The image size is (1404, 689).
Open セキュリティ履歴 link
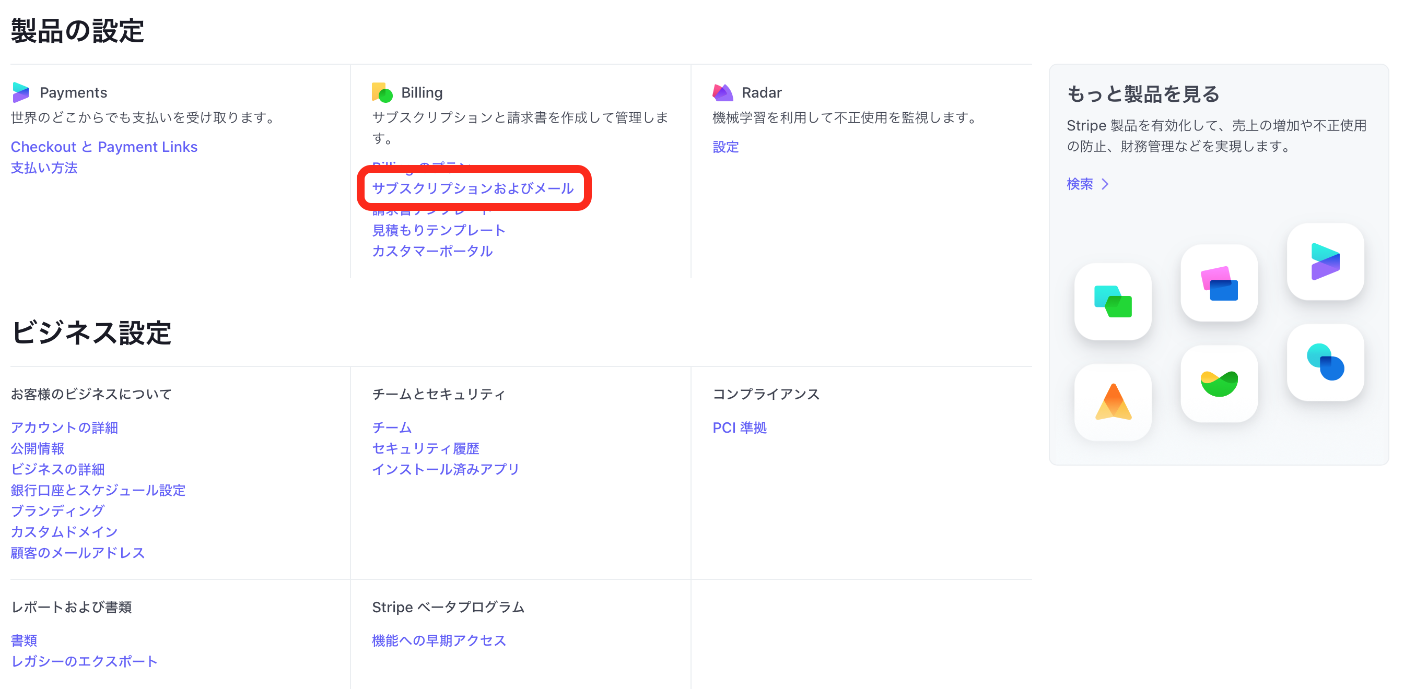tap(426, 448)
